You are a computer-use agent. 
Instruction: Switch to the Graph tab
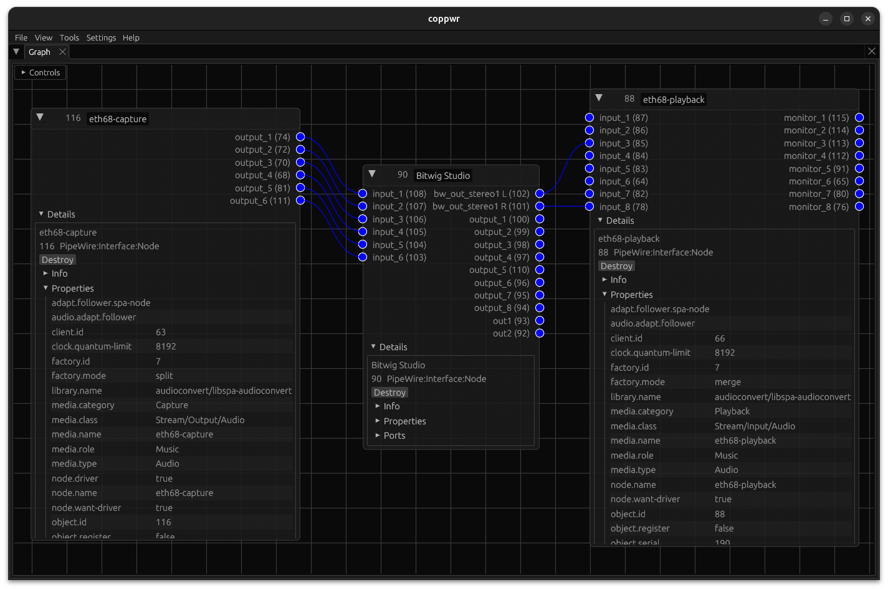click(x=39, y=52)
